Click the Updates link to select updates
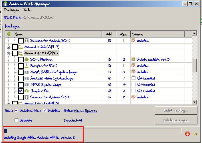 click(91, 111)
